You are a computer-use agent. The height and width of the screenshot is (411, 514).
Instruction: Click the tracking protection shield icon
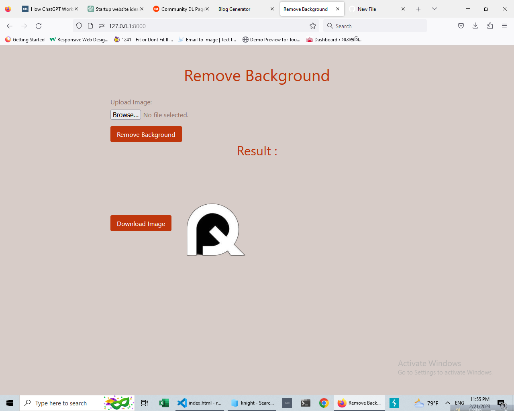click(x=79, y=26)
